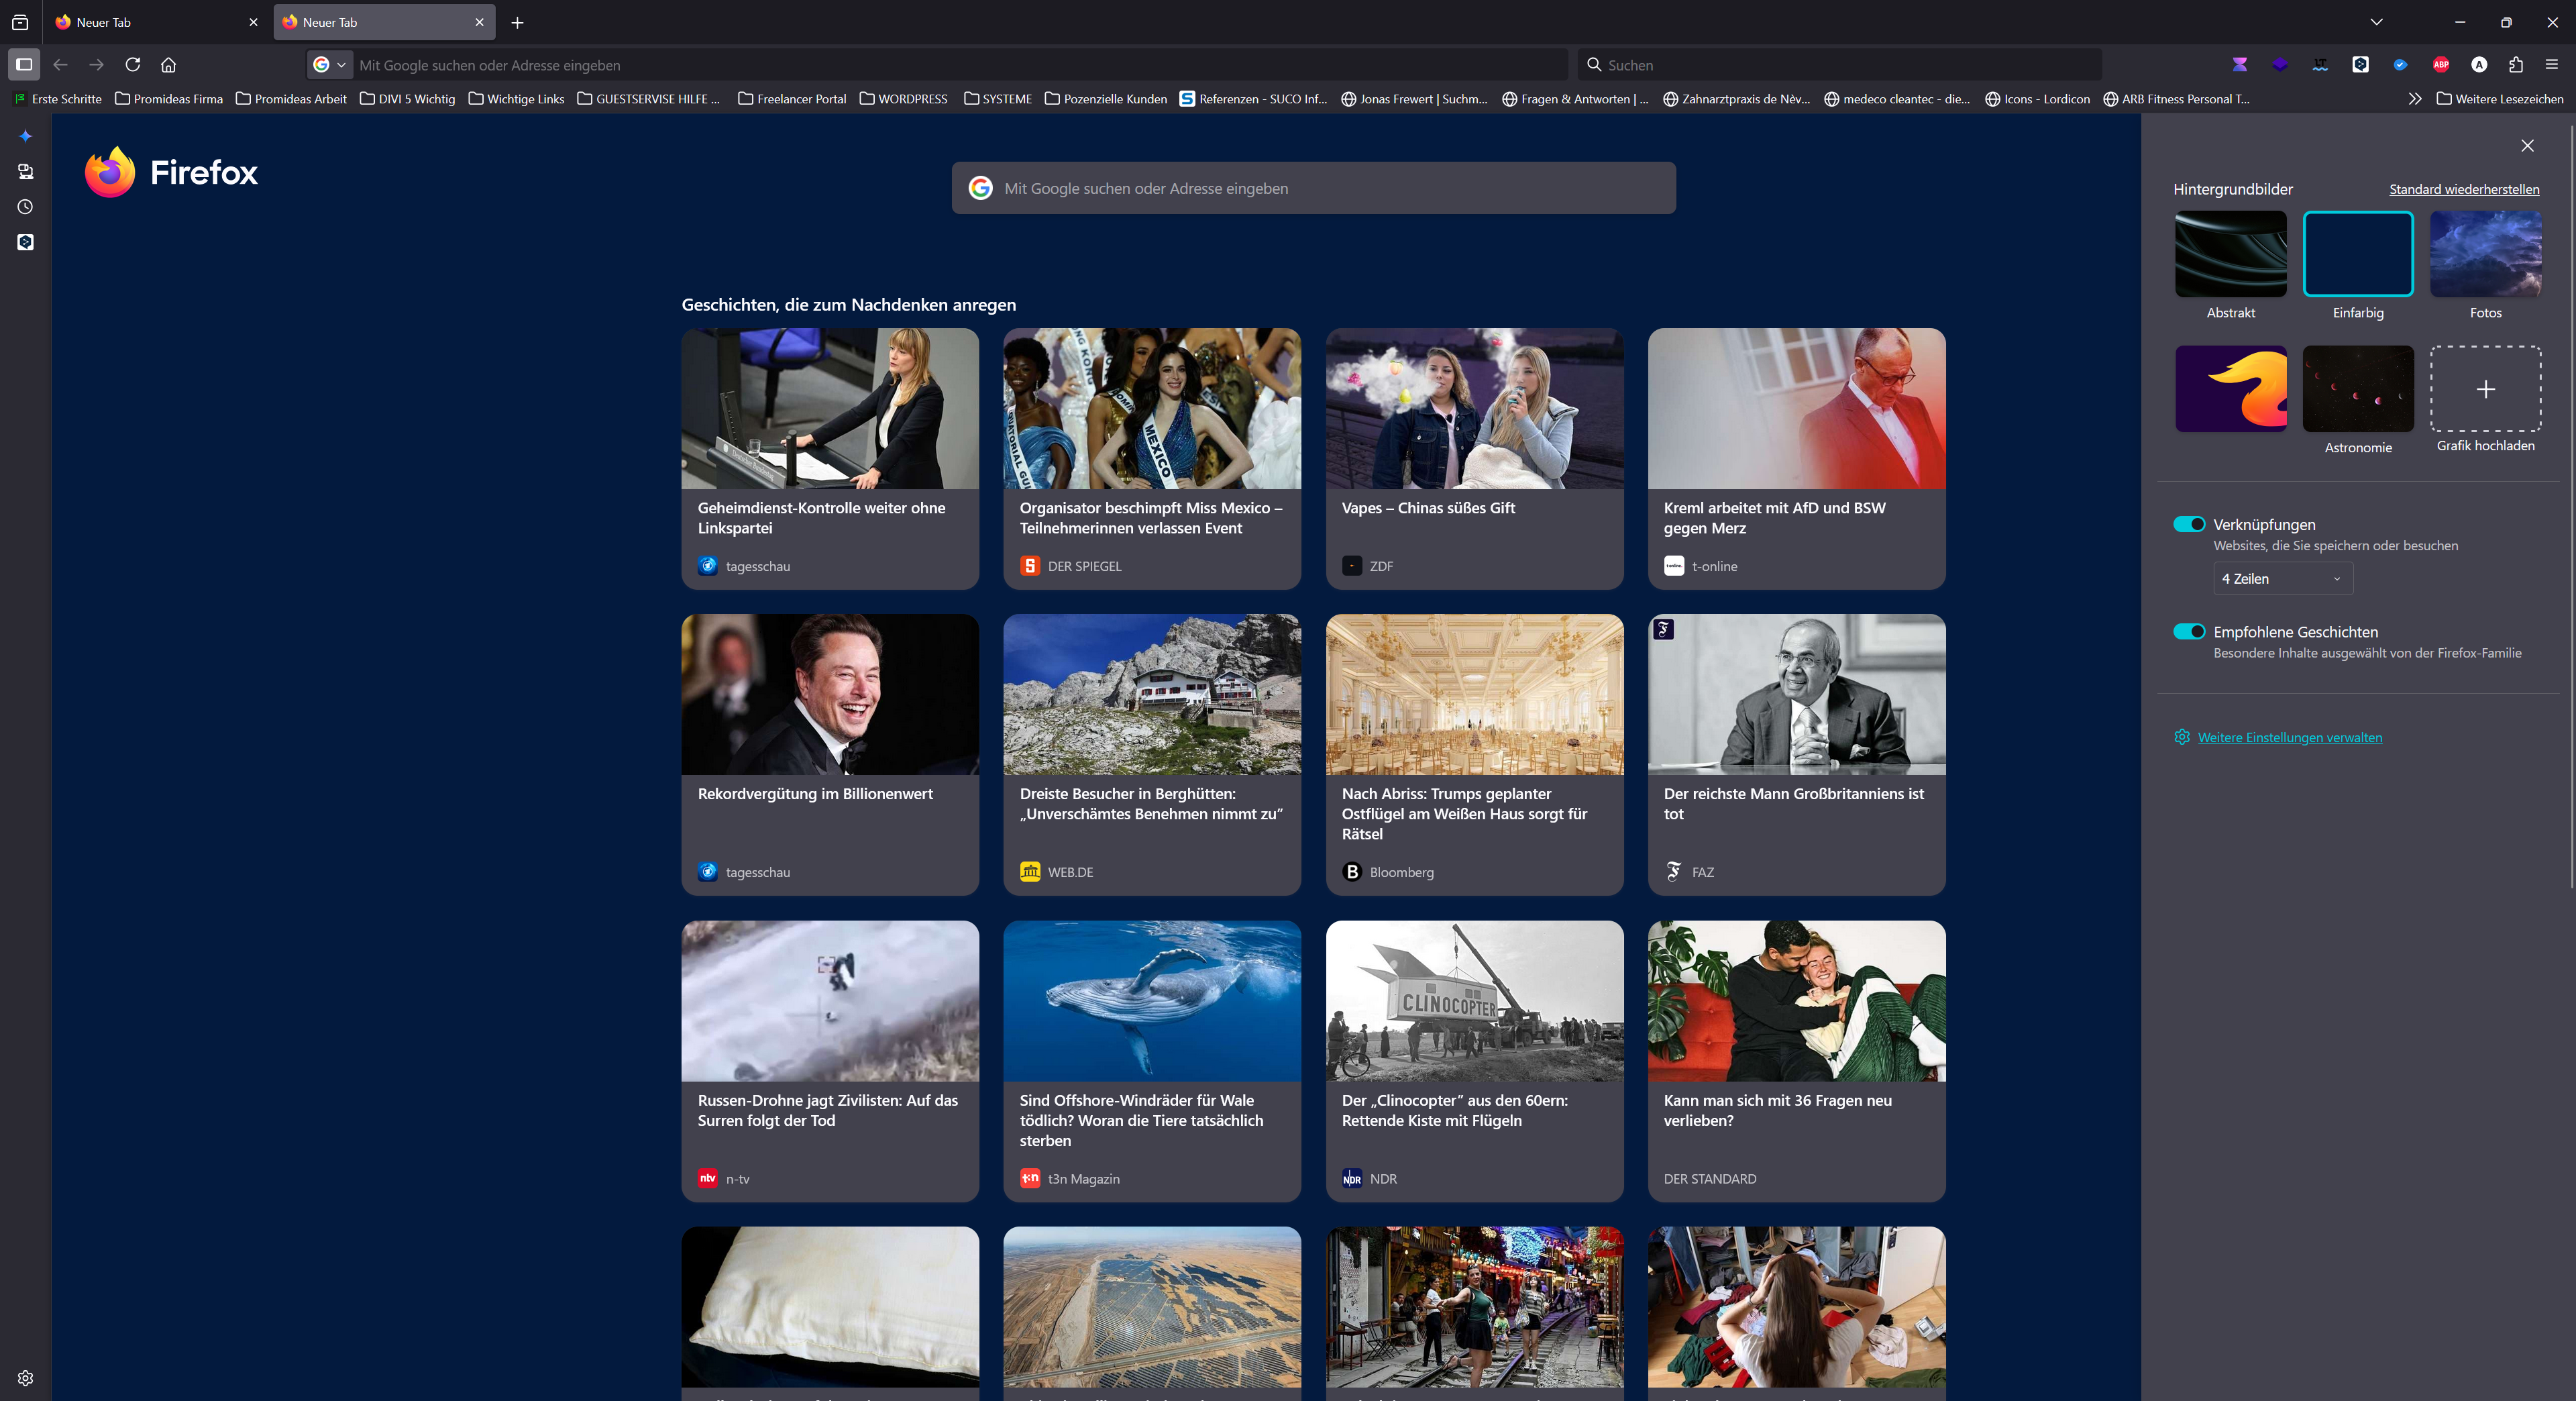The width and height of the screenshot is (2576, 1401).
Task: Open the LanguageTool LT extension
Action: tap(2320, 65)
